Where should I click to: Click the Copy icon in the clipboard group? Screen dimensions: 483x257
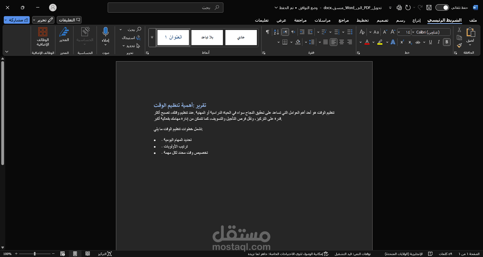coord(459,38)
